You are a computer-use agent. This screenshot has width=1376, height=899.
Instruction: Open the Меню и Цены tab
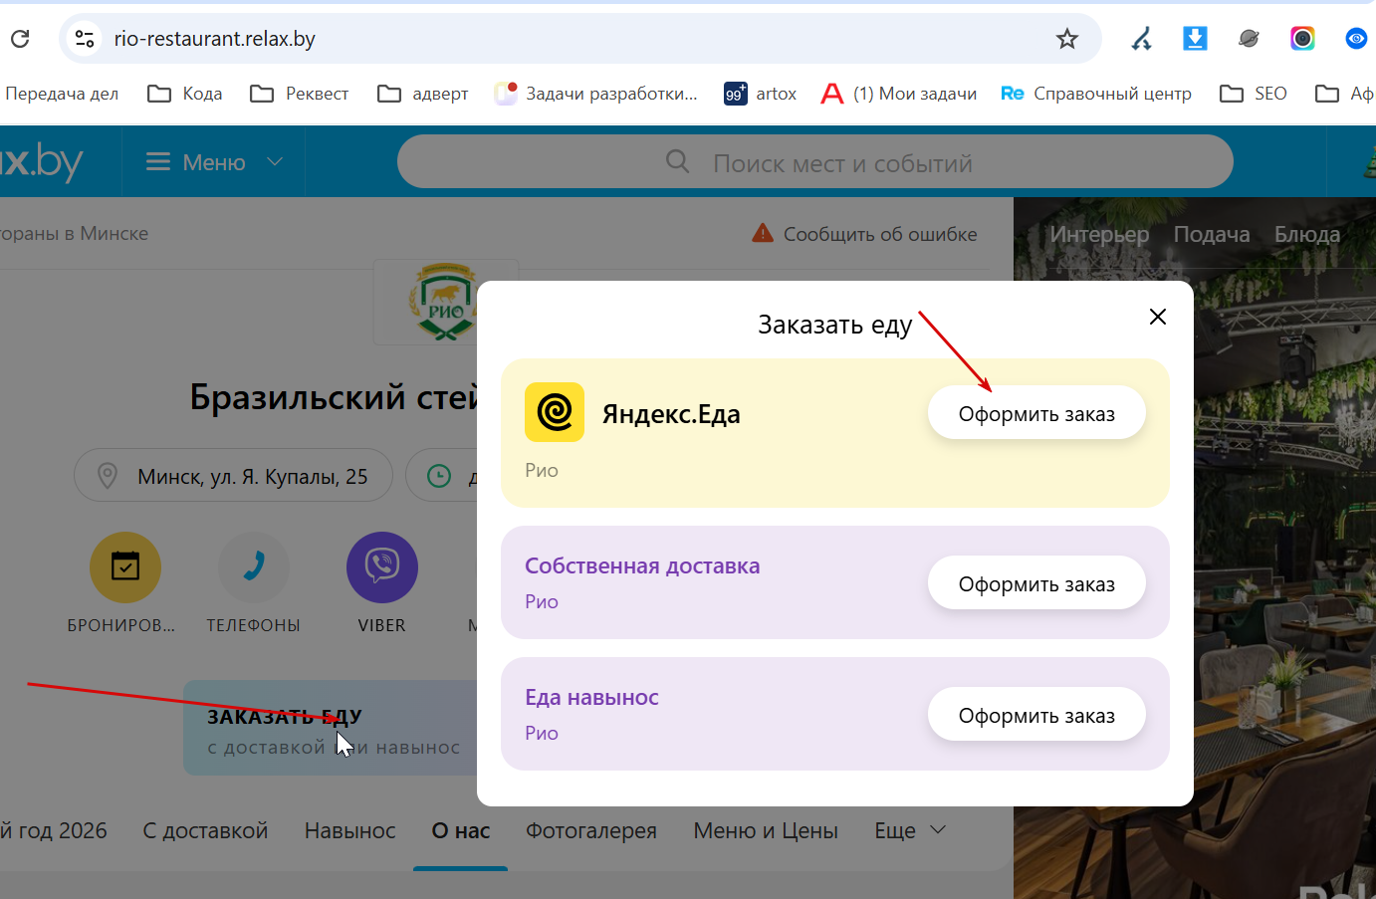[766, 830]
